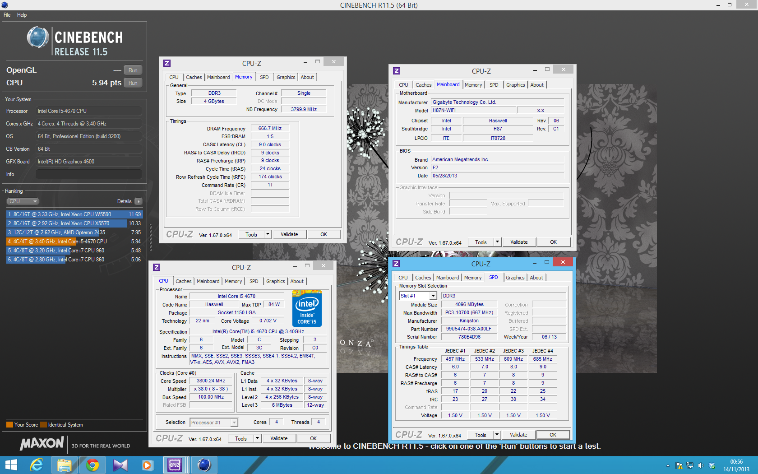
Task: Open CPU tab in Mainboard window
Action: point(403,85)
